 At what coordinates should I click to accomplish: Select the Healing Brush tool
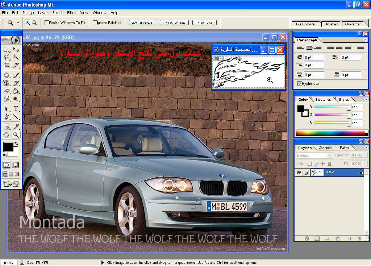(x=7, y=75)
